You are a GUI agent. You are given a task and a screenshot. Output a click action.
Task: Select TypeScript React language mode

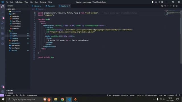click(x=151, y=95)
